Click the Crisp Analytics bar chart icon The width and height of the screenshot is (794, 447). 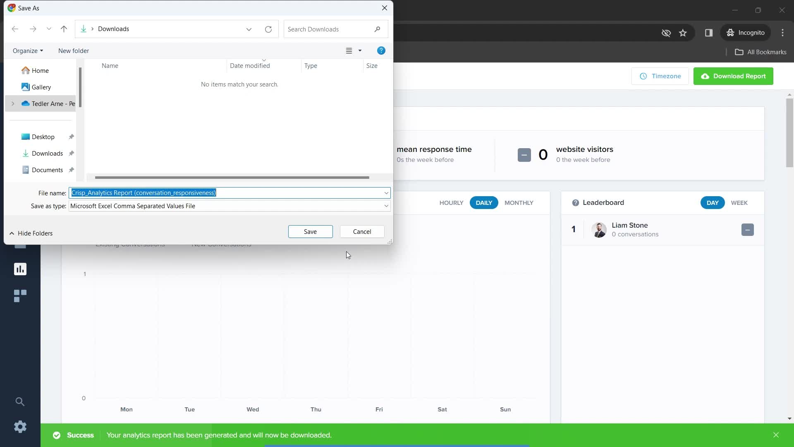[20, 269]
